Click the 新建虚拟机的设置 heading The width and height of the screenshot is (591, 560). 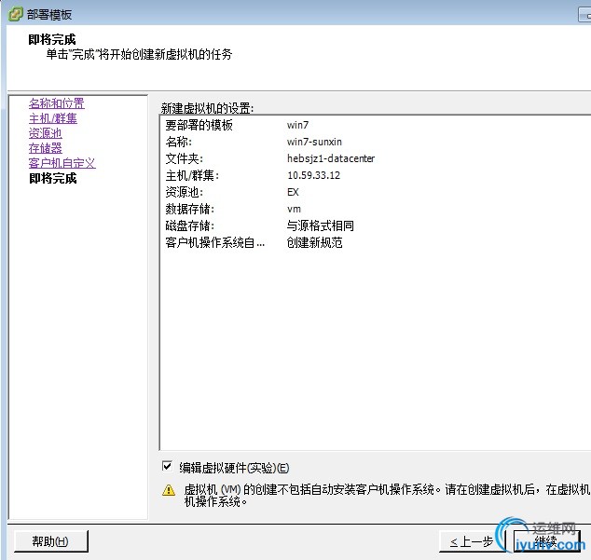point(207,108)
